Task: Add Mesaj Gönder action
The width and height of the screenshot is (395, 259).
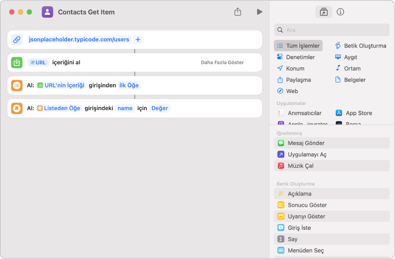Action: [x=332, y=143]
